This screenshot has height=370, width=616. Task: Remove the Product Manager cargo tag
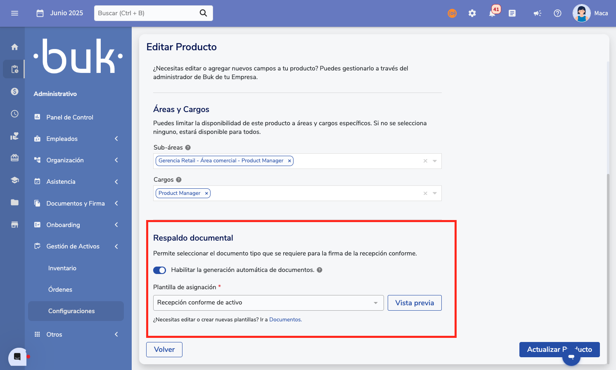pos(206,193)
